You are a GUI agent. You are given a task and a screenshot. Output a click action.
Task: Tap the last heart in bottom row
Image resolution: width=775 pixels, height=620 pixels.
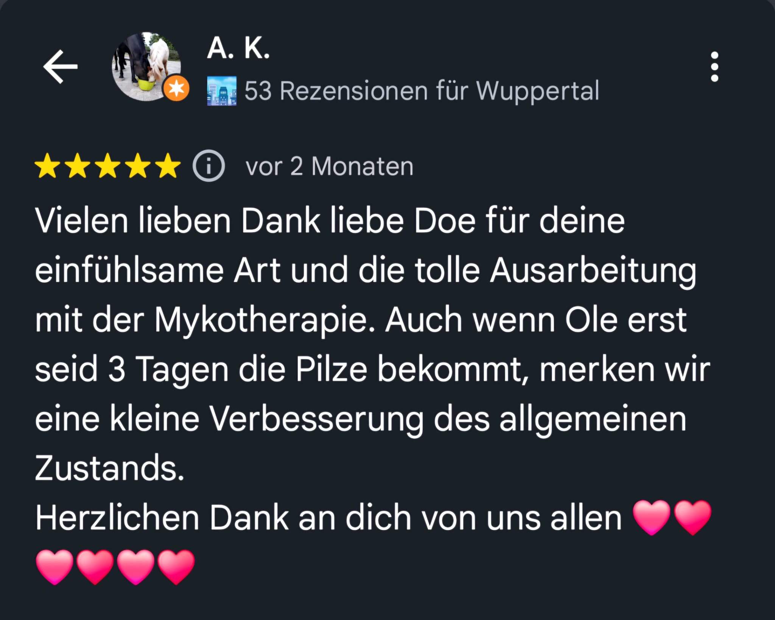[x=176, y=567]
